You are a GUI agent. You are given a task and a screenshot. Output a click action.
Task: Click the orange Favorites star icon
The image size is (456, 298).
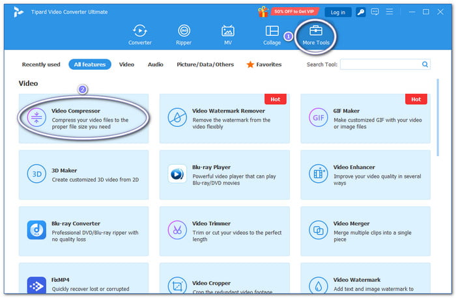[250, 64]
